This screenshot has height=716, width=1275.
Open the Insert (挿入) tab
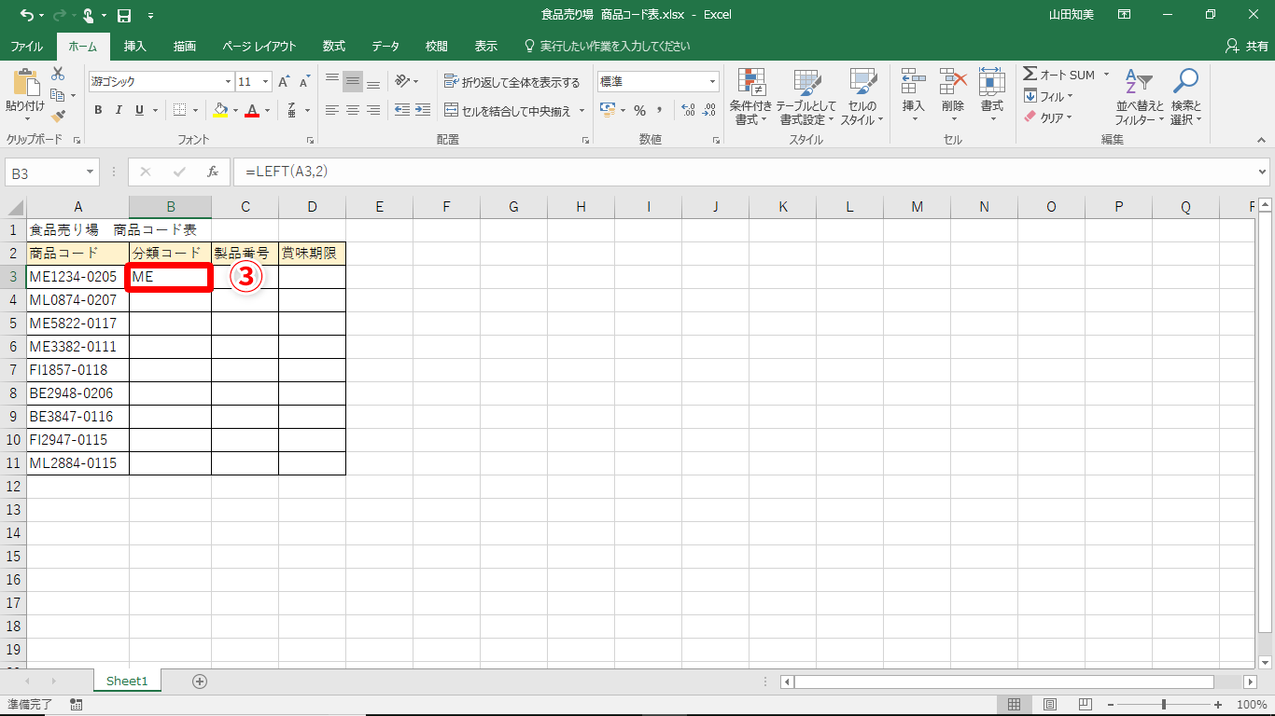(x=135, y=46)
